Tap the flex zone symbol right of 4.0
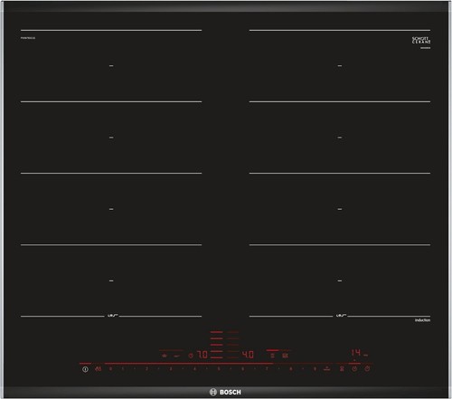452x399 pixels. tap(272, 356)
